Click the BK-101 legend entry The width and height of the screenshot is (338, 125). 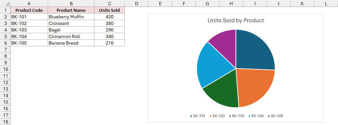198,116
